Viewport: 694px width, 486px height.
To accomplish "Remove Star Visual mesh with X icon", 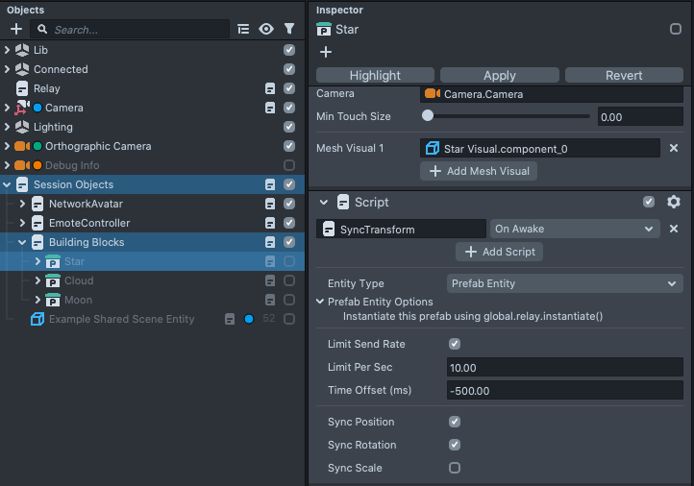I will pyautogui.click(x=674, y=148).
